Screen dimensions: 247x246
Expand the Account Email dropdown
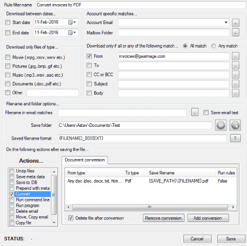click(226, 23)
